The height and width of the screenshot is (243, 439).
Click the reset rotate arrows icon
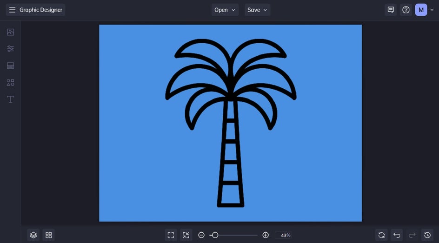381,235
